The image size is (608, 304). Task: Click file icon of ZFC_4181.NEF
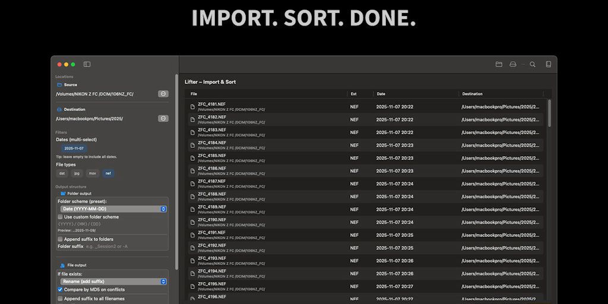(193, 107)
